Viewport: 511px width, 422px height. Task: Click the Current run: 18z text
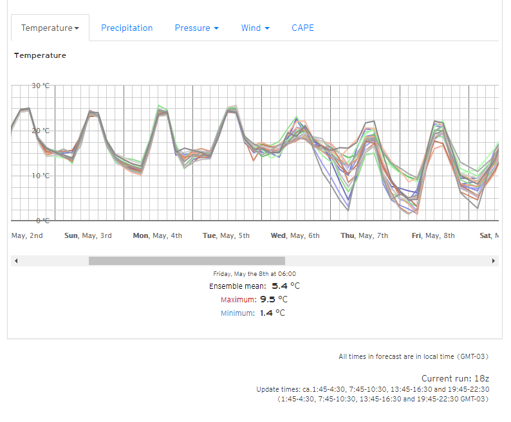pyautogui.click(x=455, y=378)
